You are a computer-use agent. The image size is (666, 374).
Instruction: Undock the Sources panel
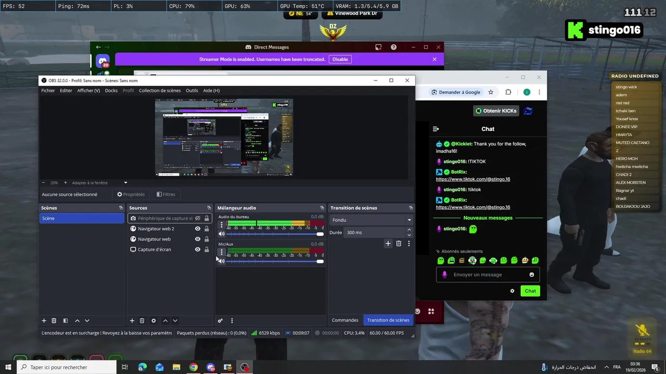[x=209, y=208]
